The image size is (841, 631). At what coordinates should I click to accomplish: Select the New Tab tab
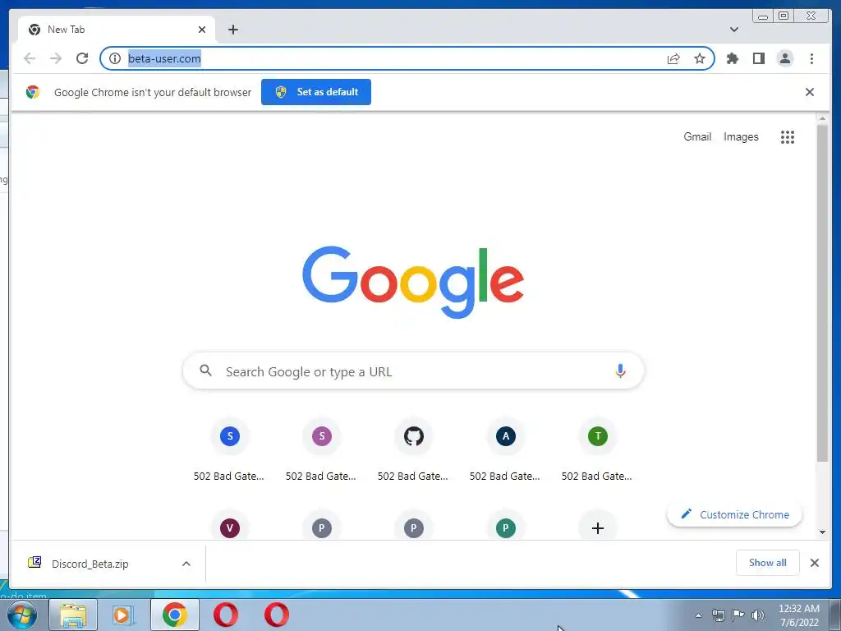[x=115, y=30]
